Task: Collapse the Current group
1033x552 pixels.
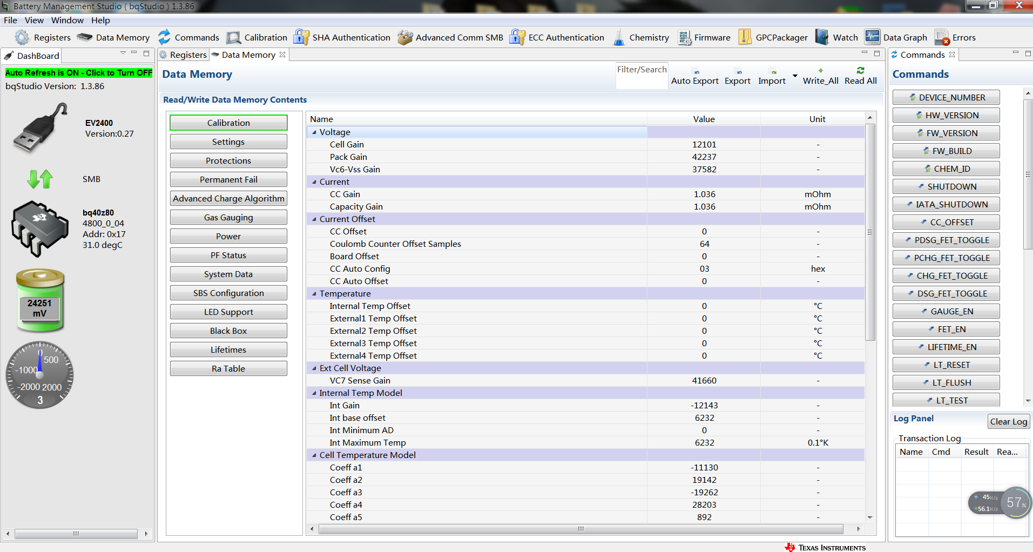Action: click(314, 182)
